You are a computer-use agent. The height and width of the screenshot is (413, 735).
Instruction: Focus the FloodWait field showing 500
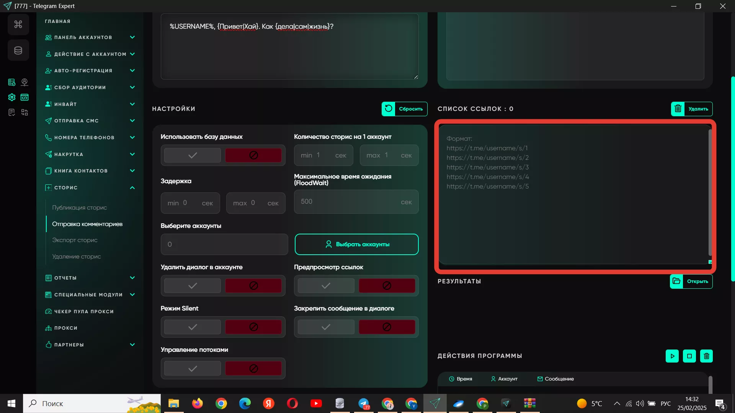pos(356,202)
